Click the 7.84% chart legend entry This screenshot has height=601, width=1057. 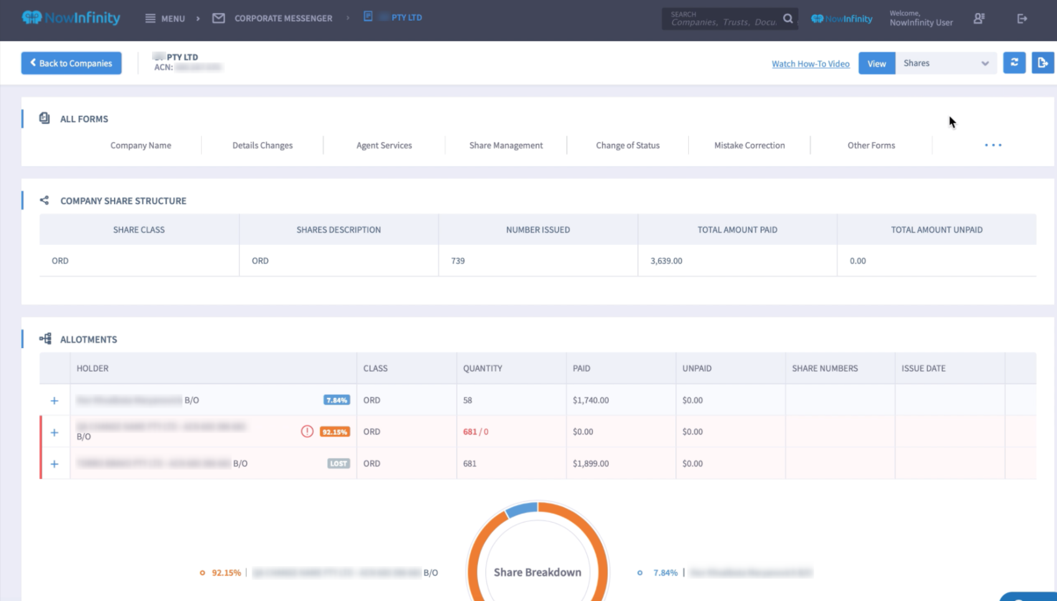tap(724, 572)
